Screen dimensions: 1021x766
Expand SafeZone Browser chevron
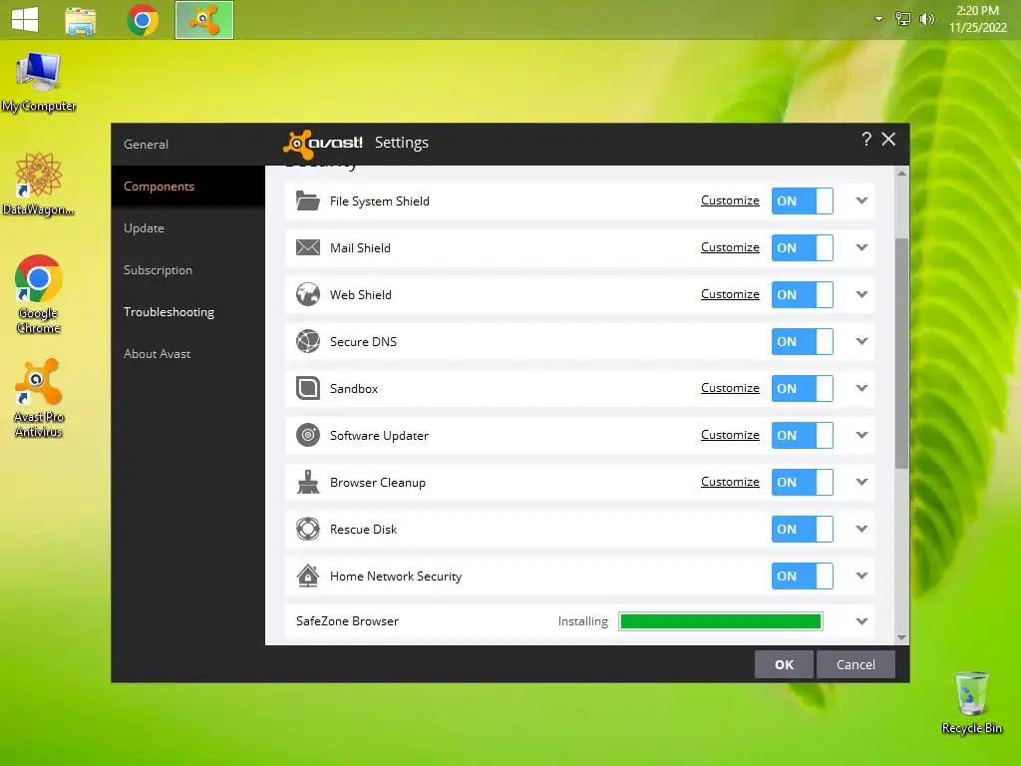point(861,621)
